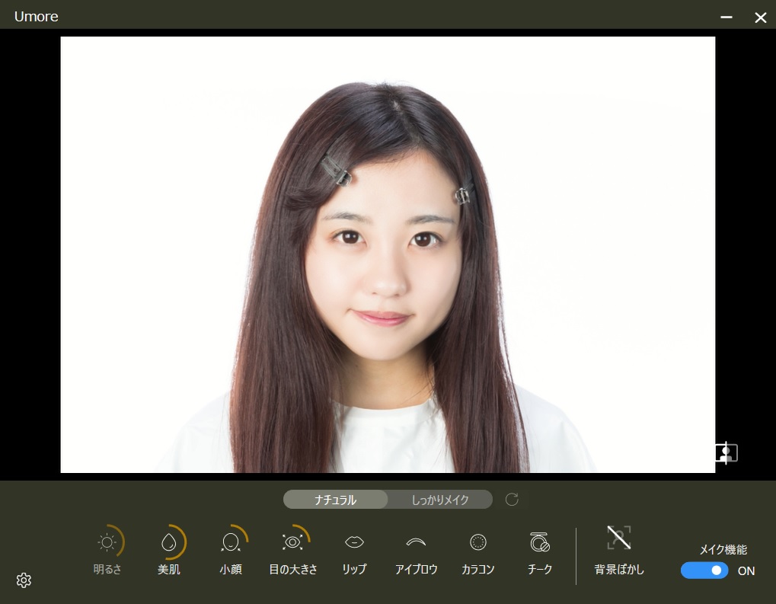Open the カラコン color contacts option

point(477,542)
